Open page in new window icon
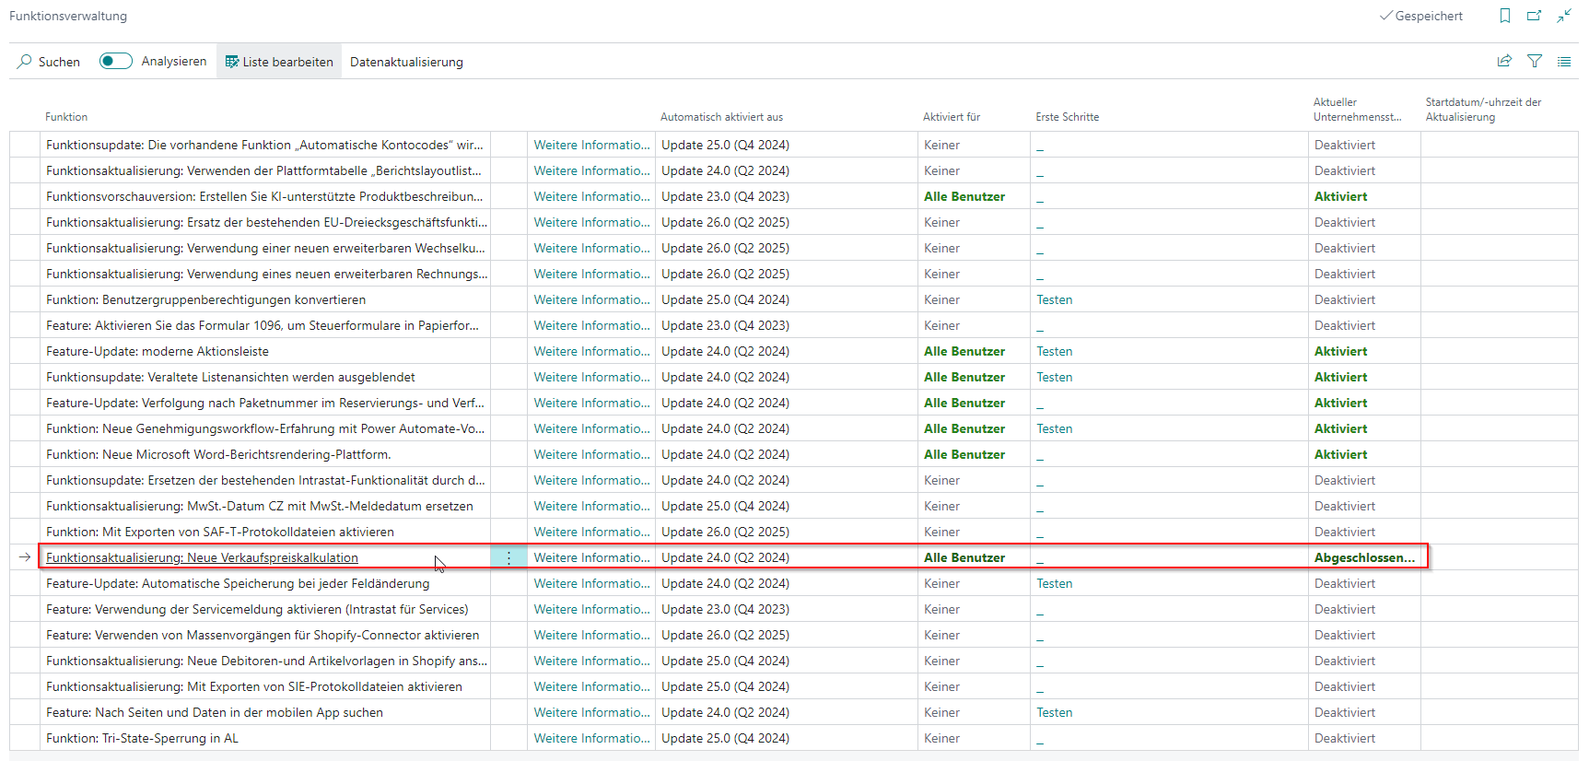 1535,16
